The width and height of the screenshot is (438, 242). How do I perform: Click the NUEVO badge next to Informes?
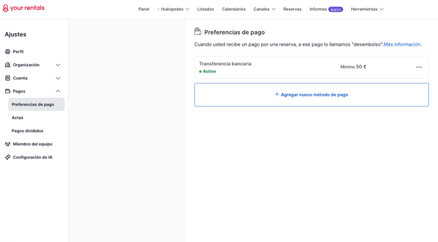(335, 10)
